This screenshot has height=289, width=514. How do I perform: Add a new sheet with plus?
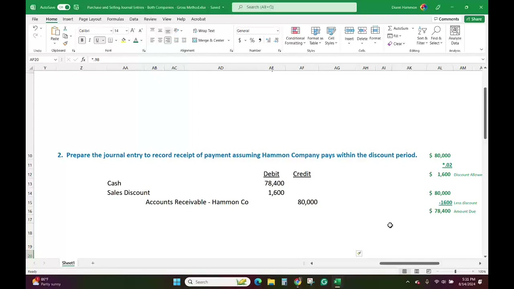[93, 263]
